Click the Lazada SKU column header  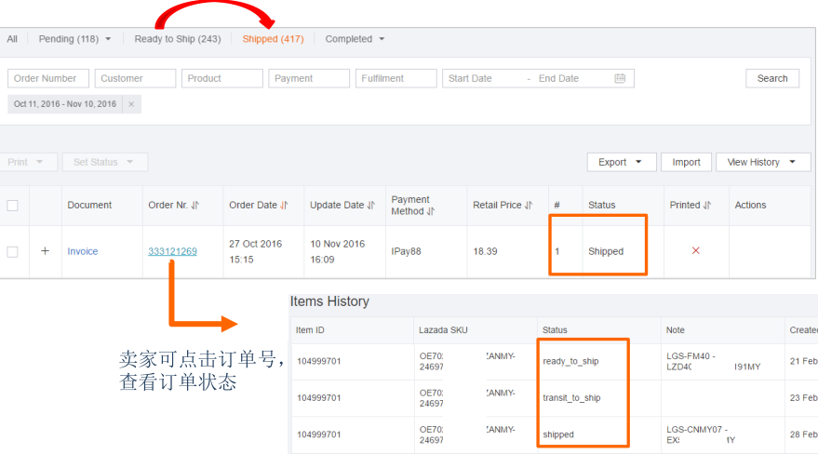point(443,330)
